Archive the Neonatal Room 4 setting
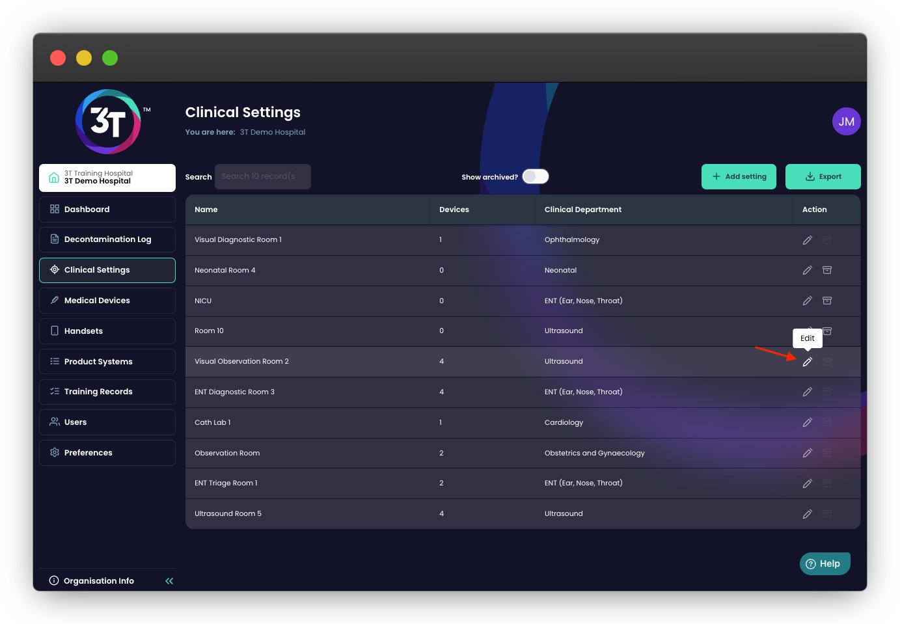The height and width of the screenshot is (624, 900). pyautogui.click(x=827, y=270)
